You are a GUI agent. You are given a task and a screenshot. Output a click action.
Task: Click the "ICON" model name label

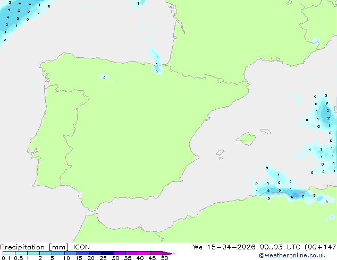coord(81,247)
